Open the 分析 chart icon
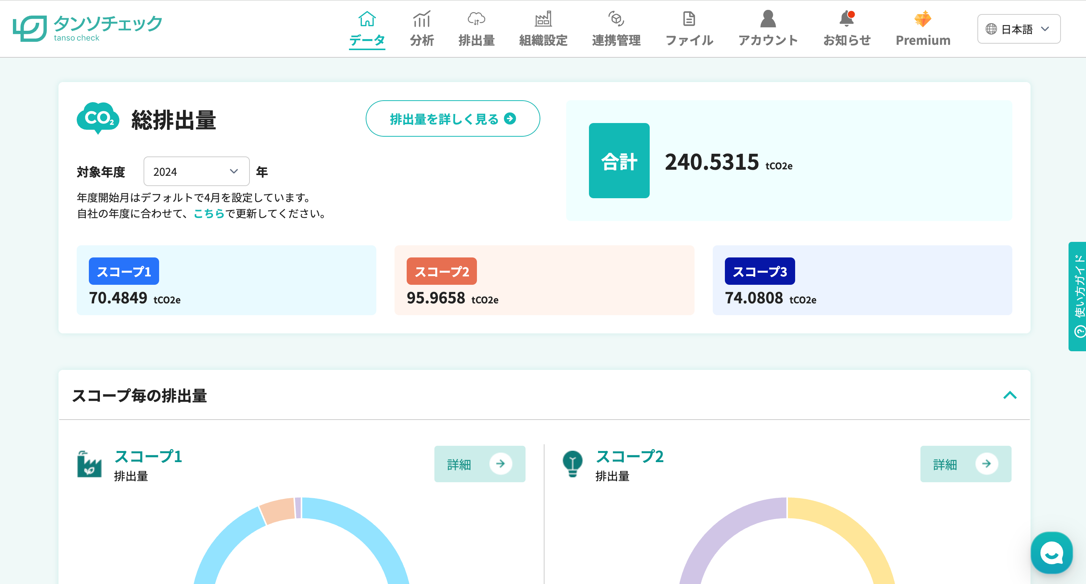This screenshot has width=1086, height=584. (x=421, y=19)
